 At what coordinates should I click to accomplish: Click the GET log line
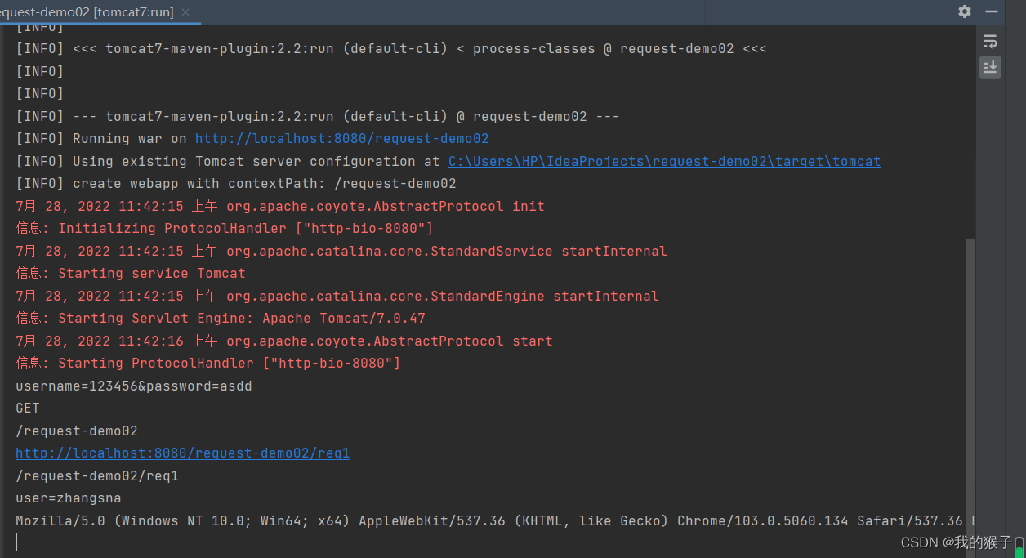27,408
